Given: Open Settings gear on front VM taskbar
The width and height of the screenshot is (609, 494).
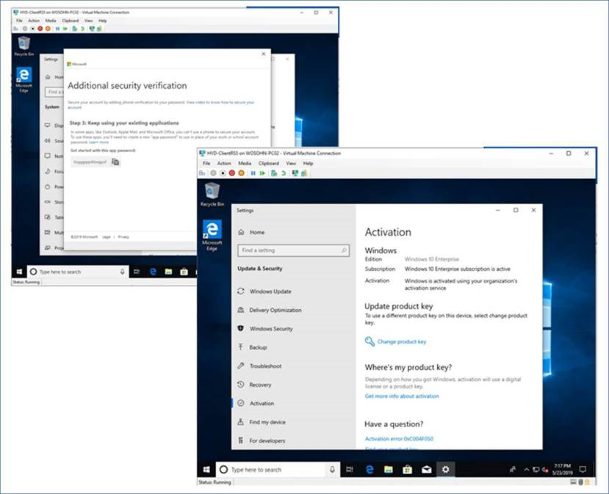Looking at the screenshot, I should pyautogui.click(x=446, y=470).
